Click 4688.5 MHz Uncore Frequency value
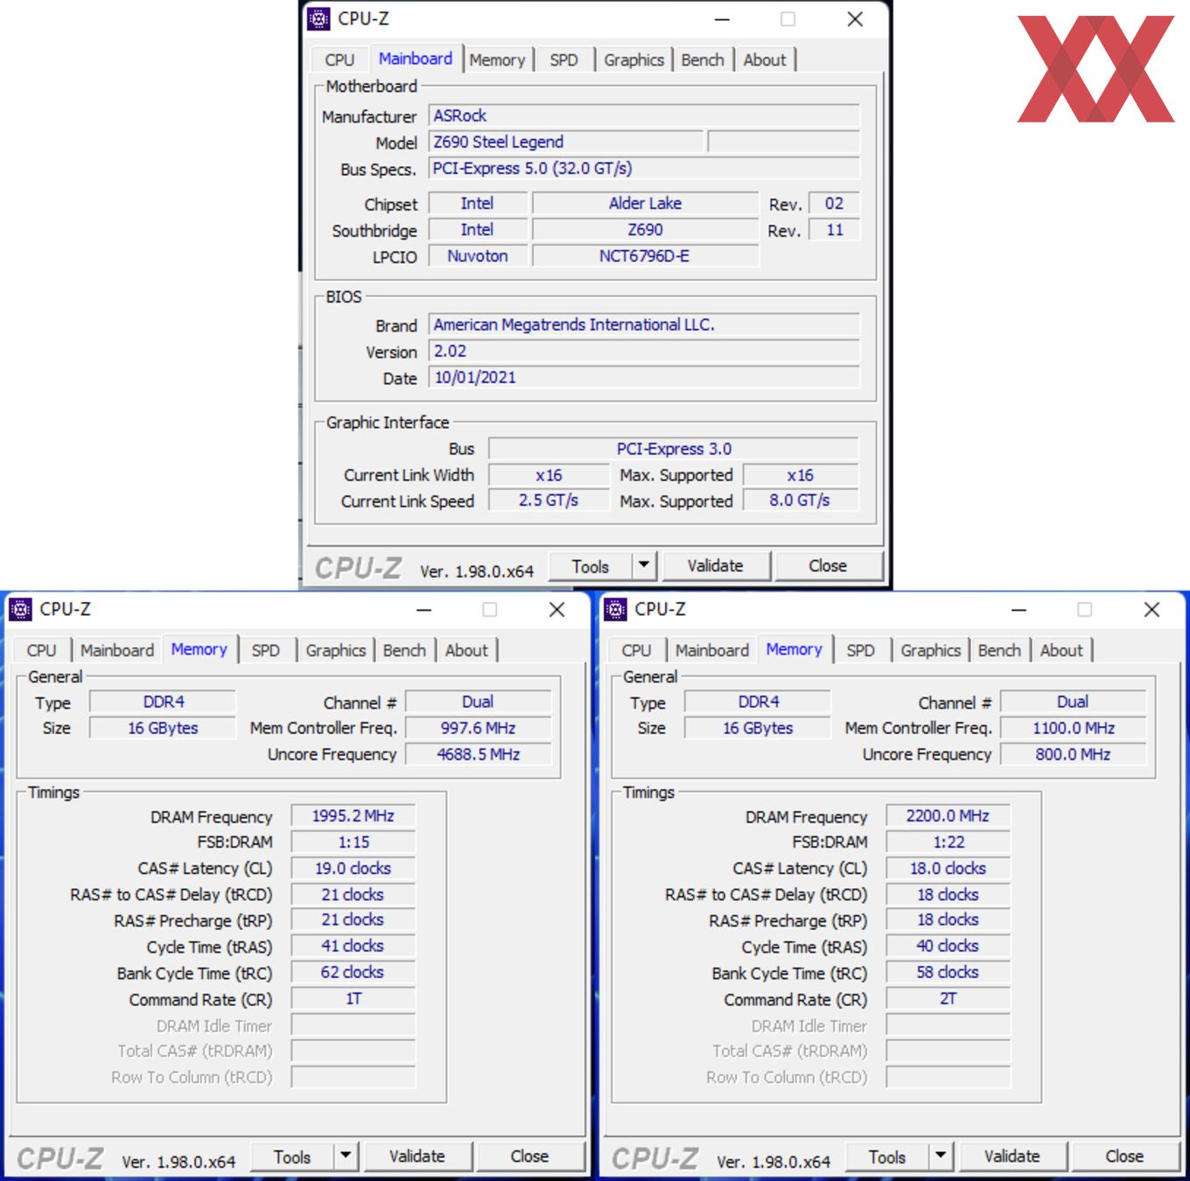The height and width of the screenshot is (1181, 1190). coord(479,754)
